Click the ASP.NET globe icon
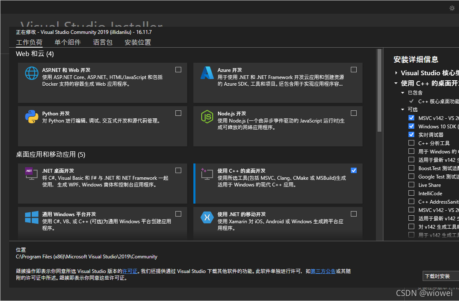The height and width of the screenshot is (301, 459). (x=32, y=73)
